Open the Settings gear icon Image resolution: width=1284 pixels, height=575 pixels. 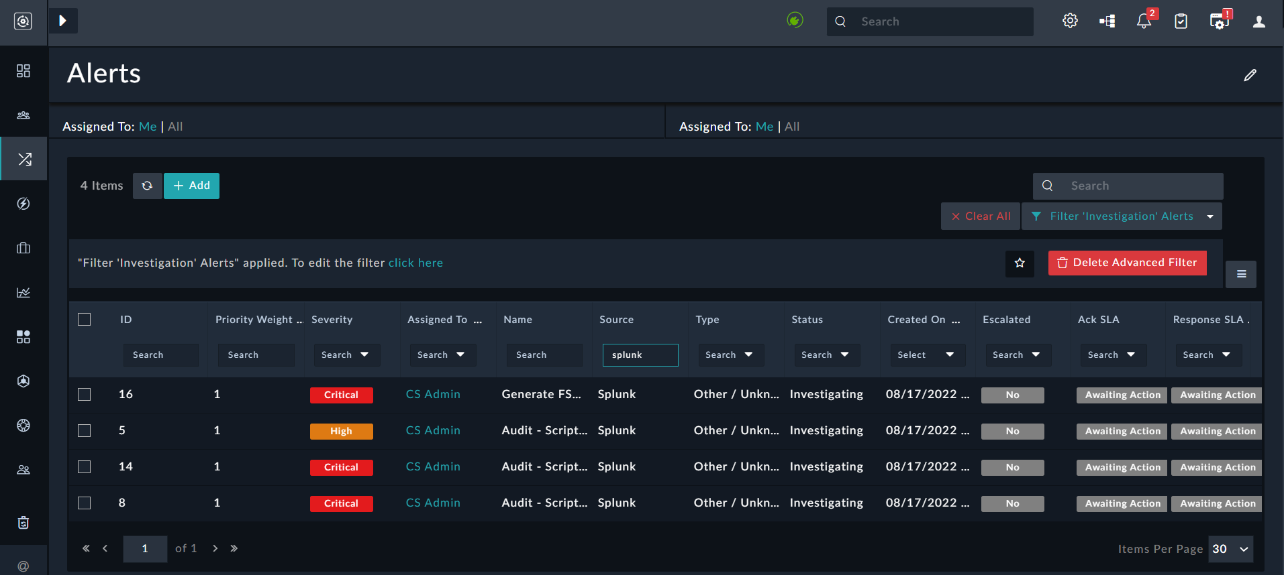(1070, 21)
